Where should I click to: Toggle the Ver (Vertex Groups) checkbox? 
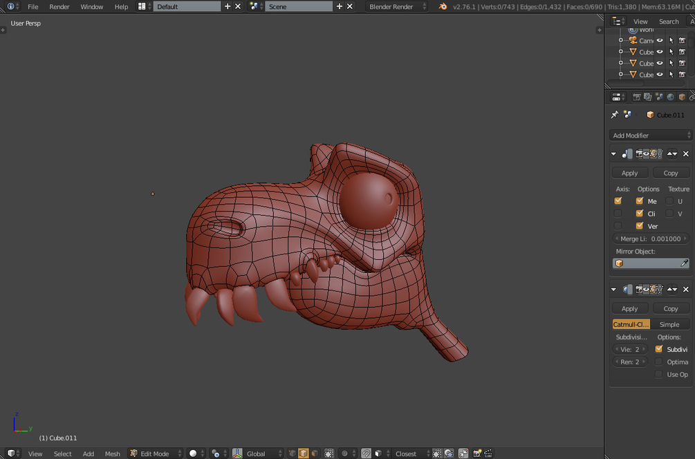639,225
